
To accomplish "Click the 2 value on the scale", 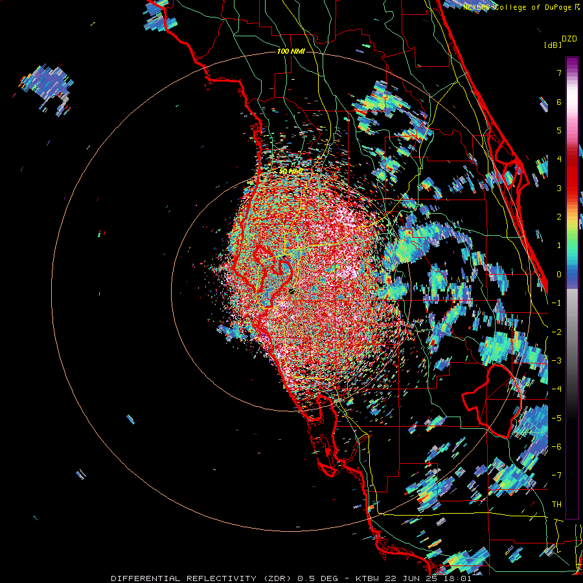I will click(559, 217).
